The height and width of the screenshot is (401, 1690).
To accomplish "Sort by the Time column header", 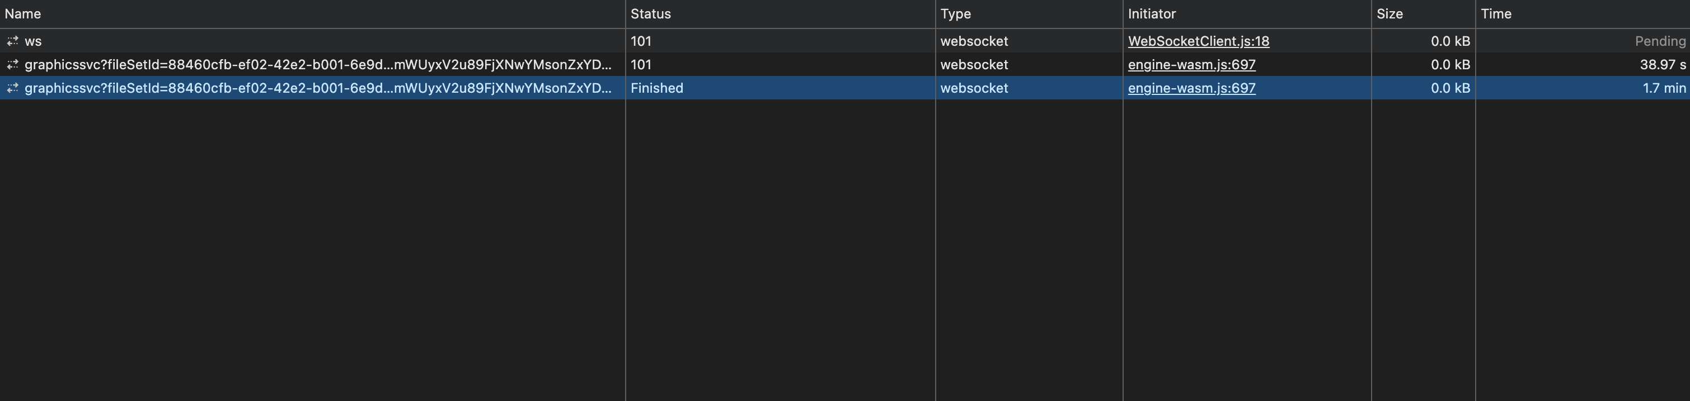I will pos(1496,14).
